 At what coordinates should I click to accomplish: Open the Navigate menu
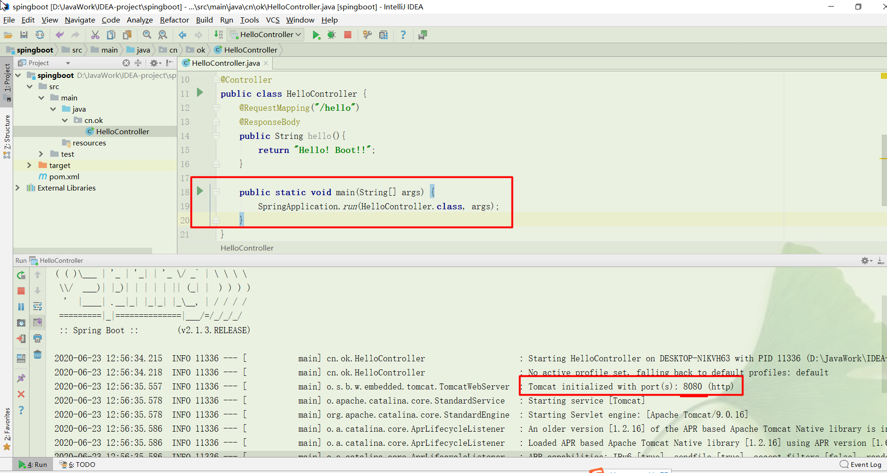[x=80, y=20]
